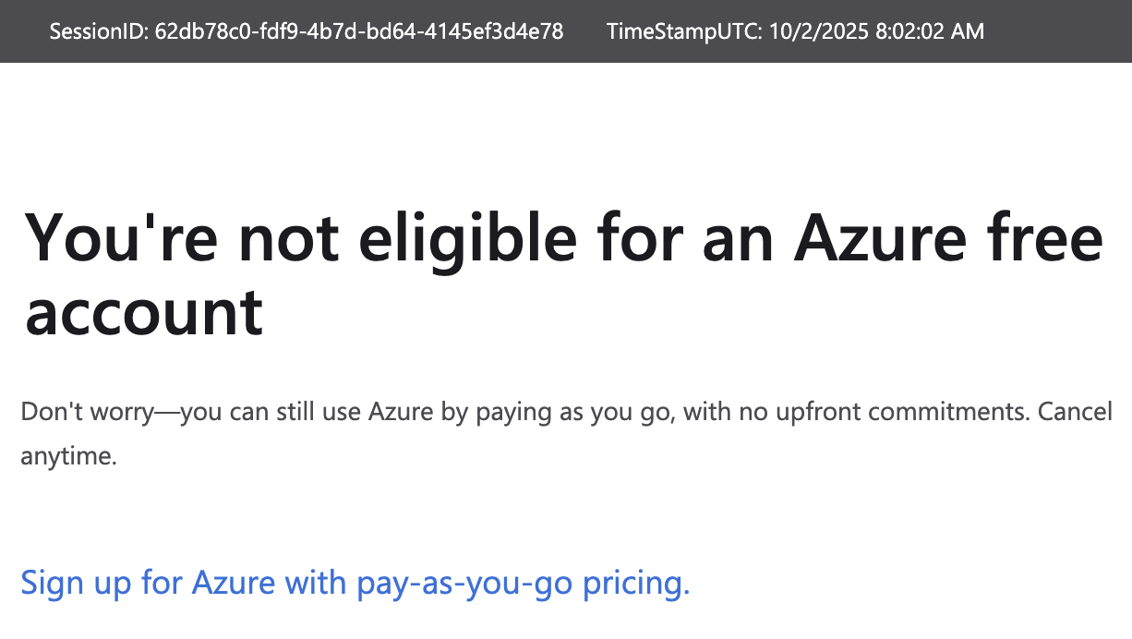The height and width of the screenshot is (639, 1132).
Task: Click the word "eligible" in the heading
Action: [467, 238]
